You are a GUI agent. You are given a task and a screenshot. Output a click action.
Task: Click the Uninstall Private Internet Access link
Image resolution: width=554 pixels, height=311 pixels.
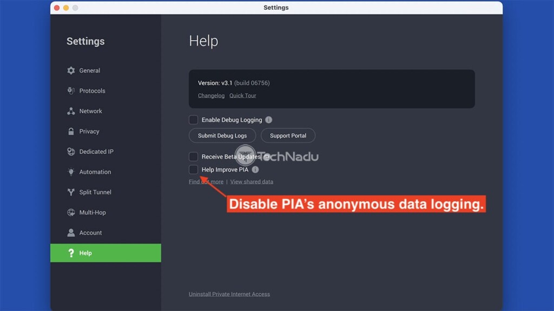229,294
